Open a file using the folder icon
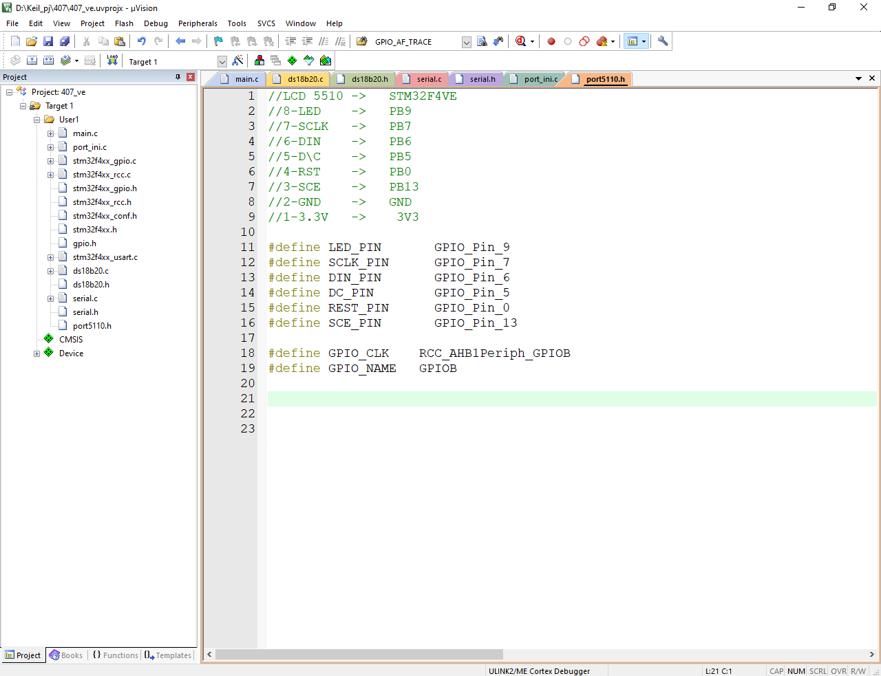The height and width of the screenshot is (676, 881). 32,41
